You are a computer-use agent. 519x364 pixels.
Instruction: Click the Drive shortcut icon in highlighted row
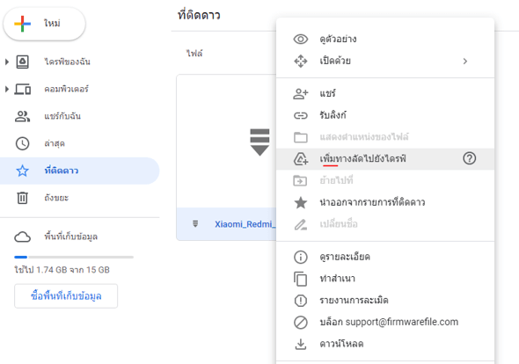pyautogui.click(x=301, y=159)
